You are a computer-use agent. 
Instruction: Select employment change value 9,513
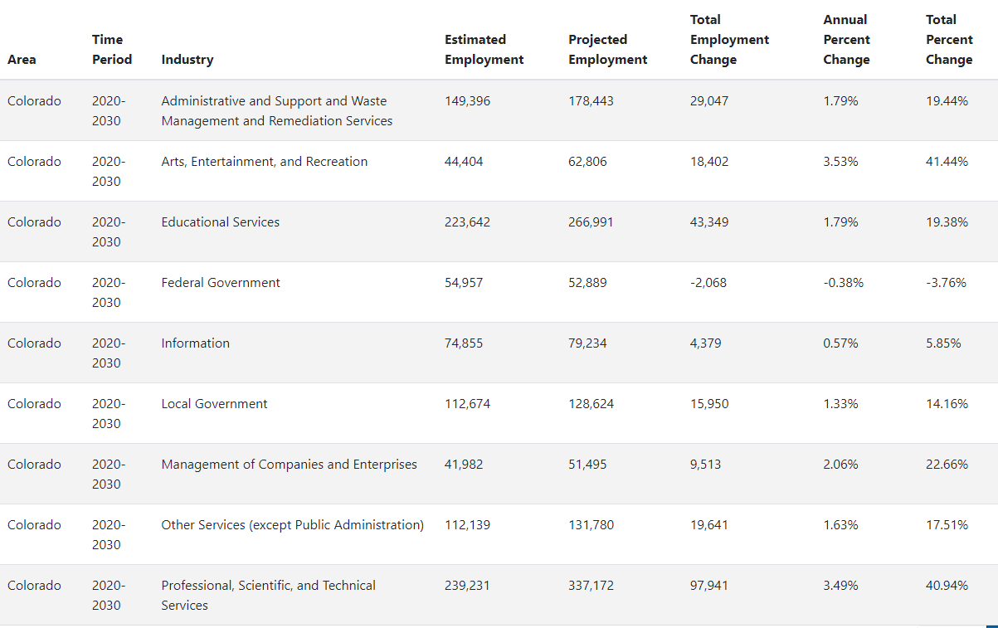pyautogui.click(x=706, y=465)
